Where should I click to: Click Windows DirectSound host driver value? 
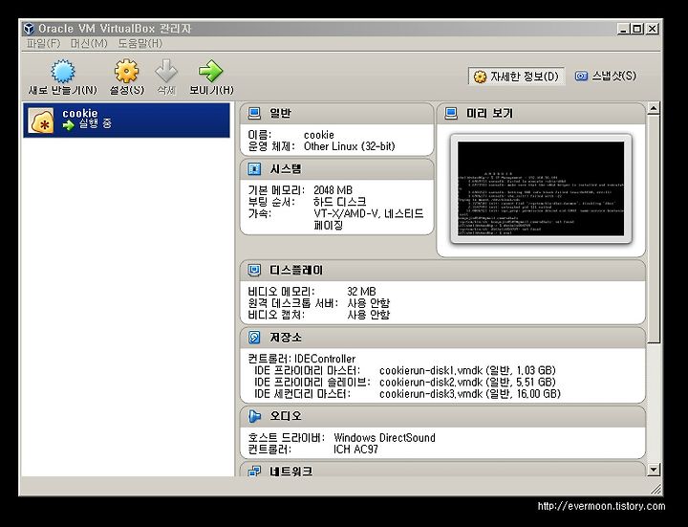(384, 438)
